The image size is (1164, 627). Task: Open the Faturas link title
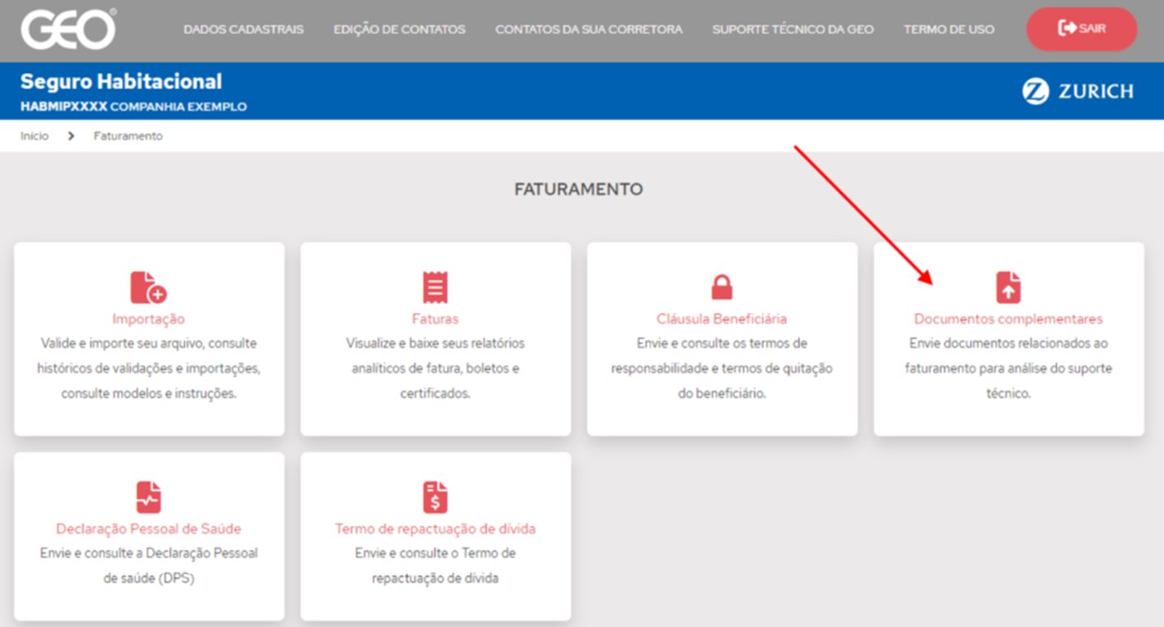click(x=435, y=319)
